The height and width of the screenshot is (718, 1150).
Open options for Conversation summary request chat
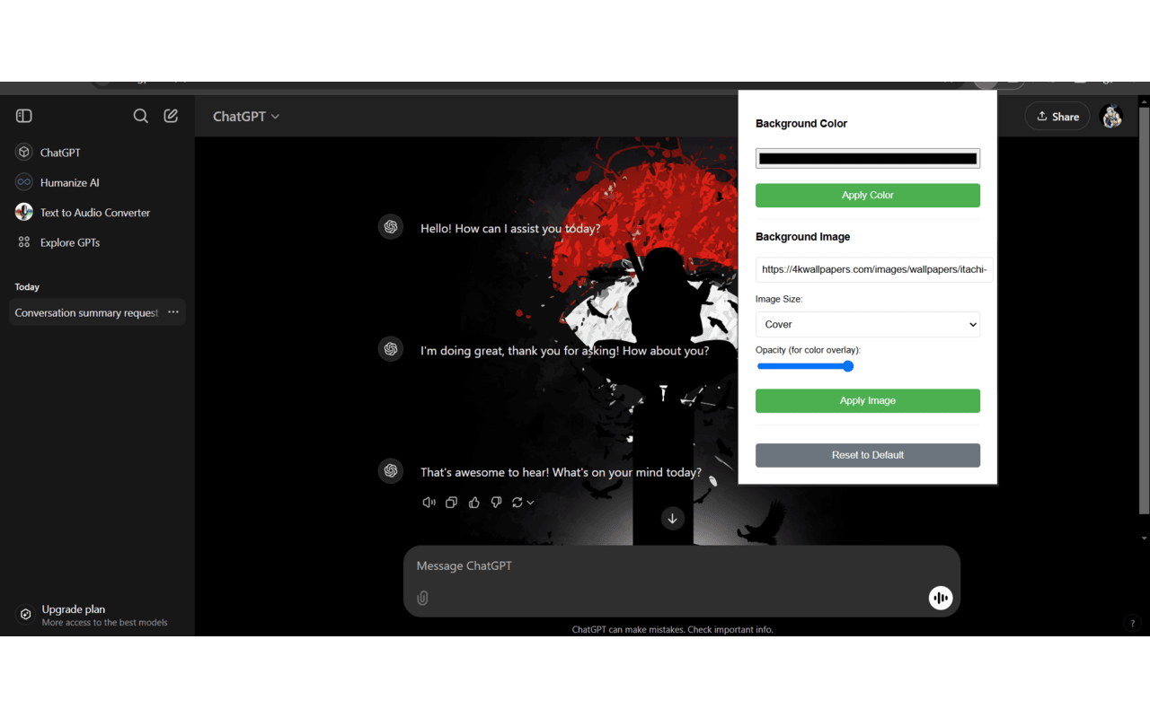(173, 312)
